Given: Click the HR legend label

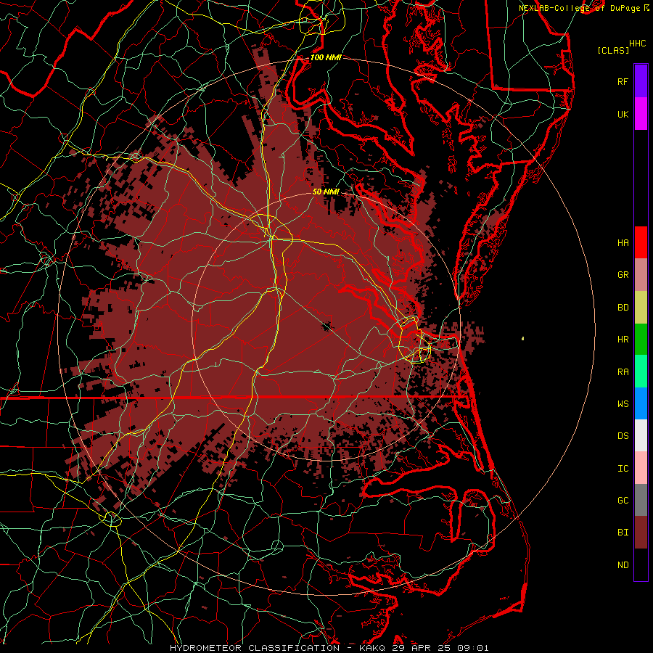Looking at the screenshot, I should tap(623, 340).
